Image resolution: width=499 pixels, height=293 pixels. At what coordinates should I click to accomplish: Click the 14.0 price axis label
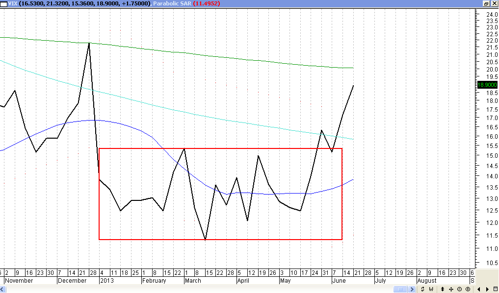[x=491, y=176]
